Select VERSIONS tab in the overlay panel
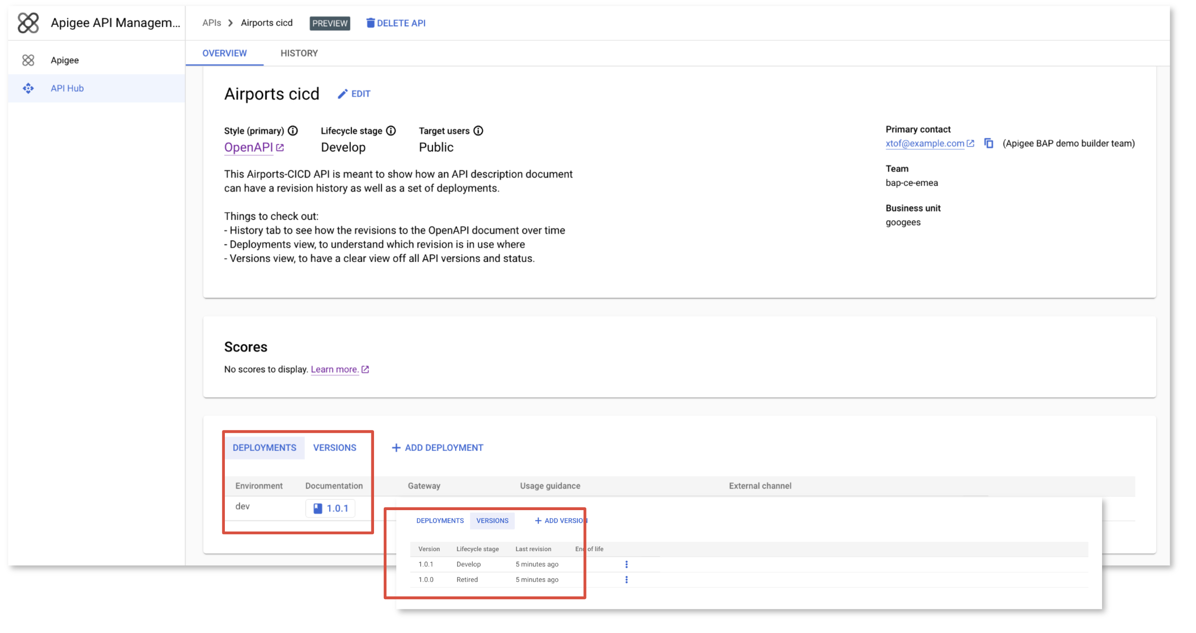 coord(492,520)
